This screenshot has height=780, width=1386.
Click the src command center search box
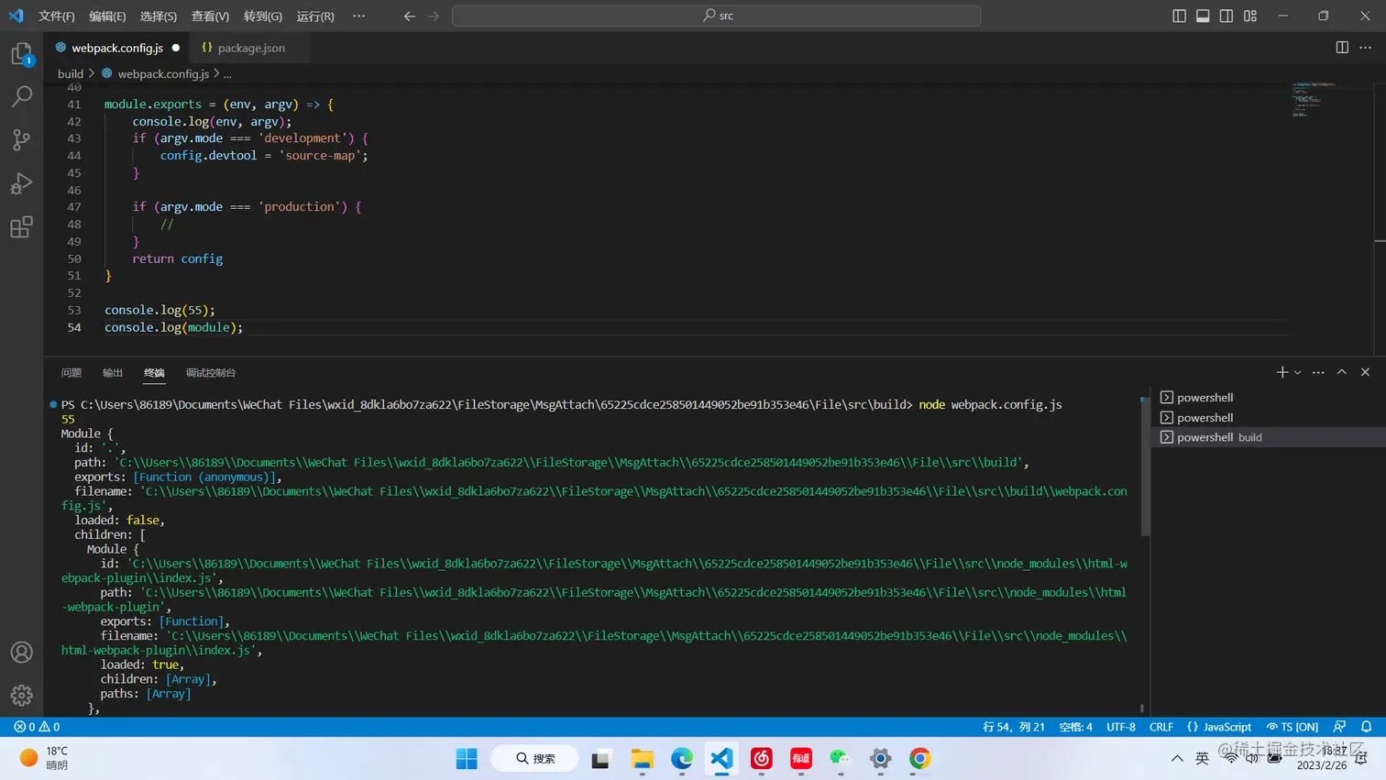pyautogui.click(x=717, y=16)
